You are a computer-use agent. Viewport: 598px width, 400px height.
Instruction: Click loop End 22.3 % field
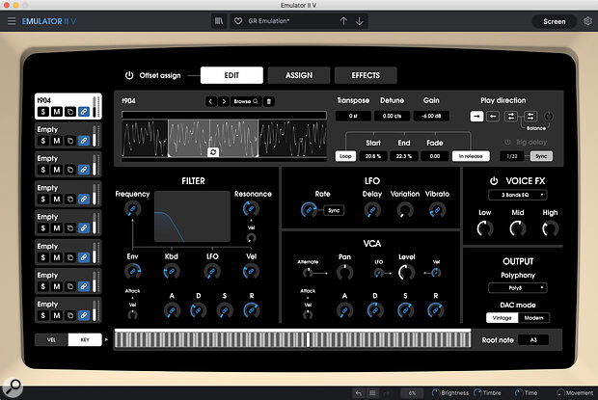click(404, 156)
